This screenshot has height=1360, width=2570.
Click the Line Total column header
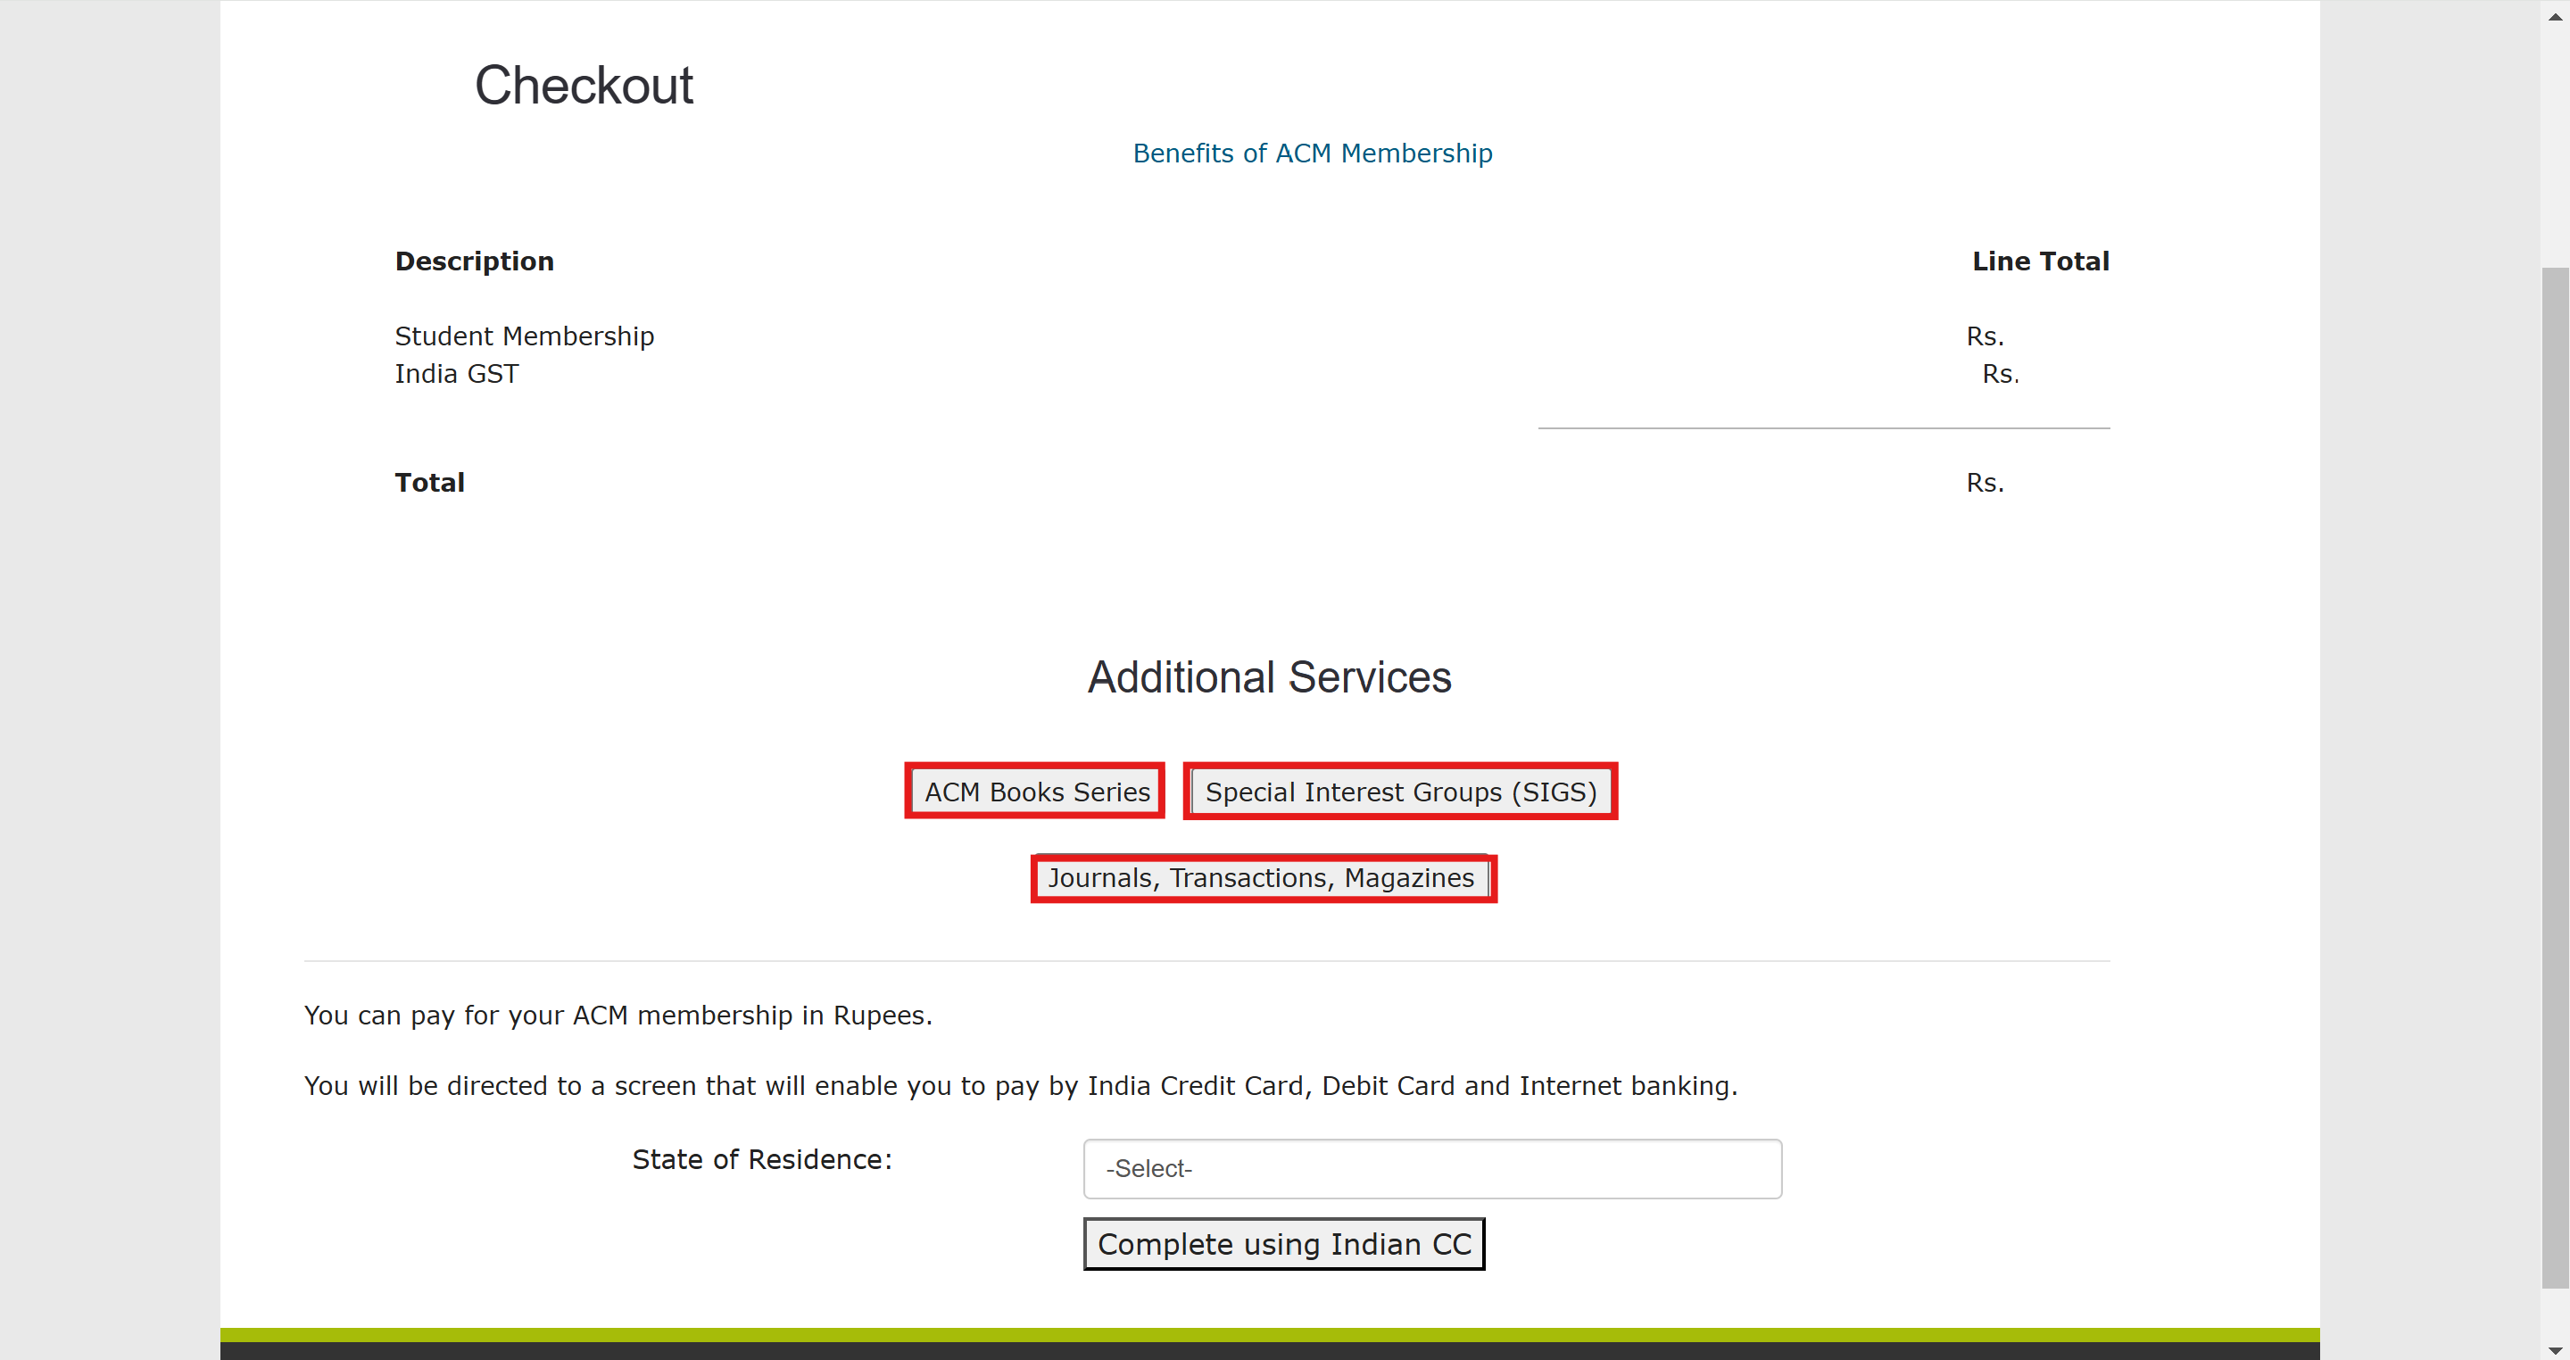point(2040,261)
